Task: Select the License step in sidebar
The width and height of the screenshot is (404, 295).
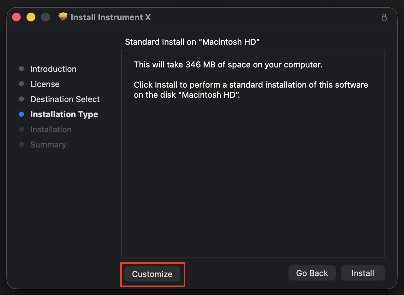Action: [45, 84]
